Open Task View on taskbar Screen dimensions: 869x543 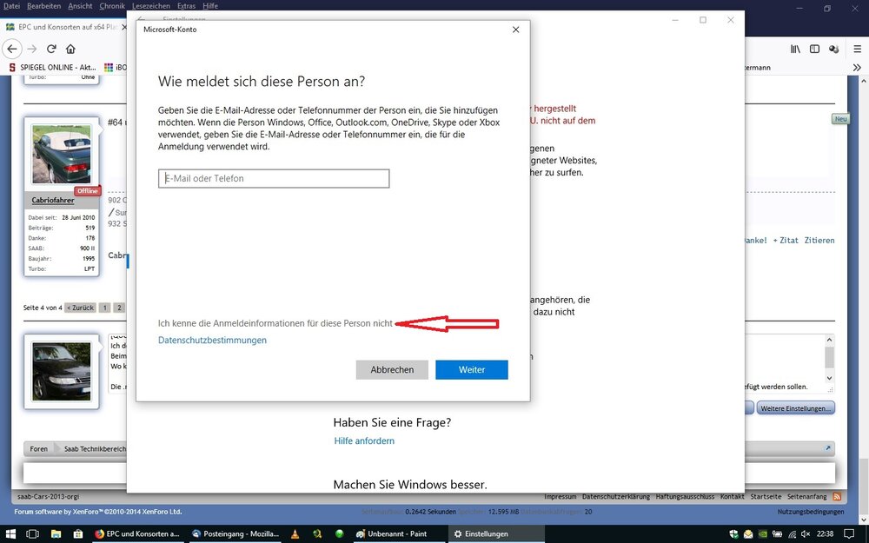point(33,534)
